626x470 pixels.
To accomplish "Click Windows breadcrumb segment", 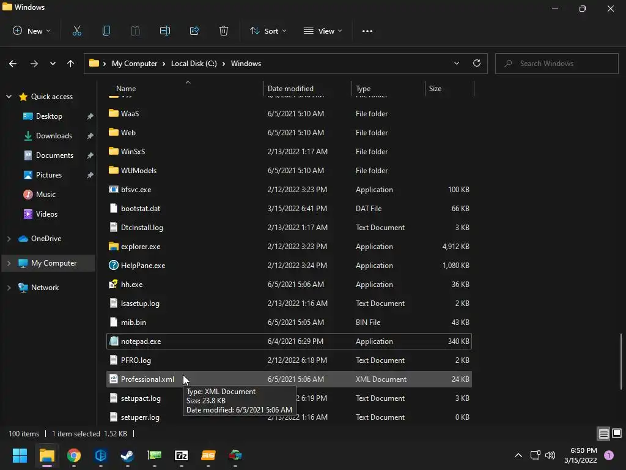I will pyautogui.click(x=246, y=64).
